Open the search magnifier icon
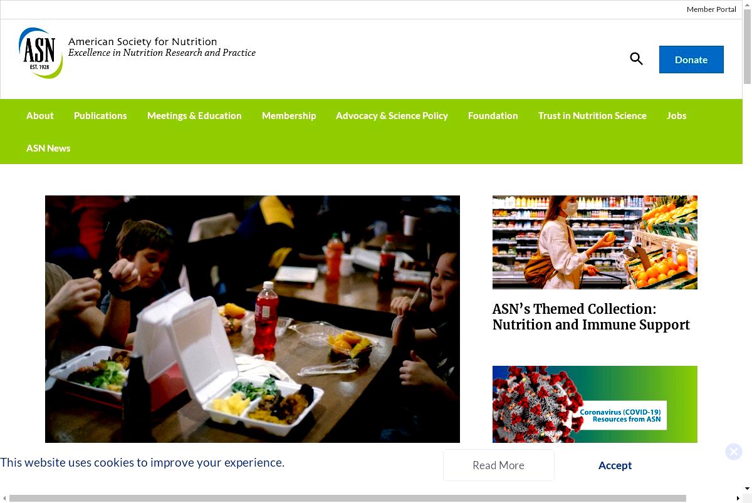The width and height of the screenshot is (752, 503). 637,59
